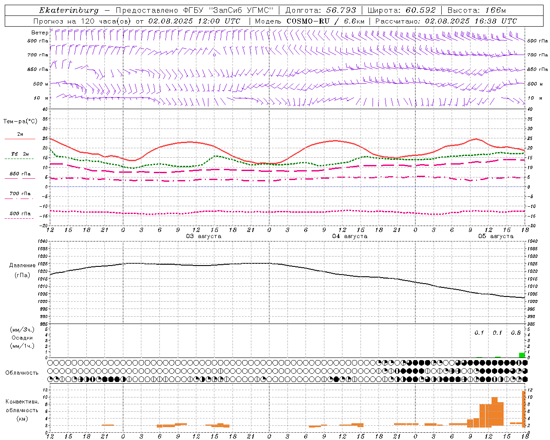Click the Ekaterinburg station title
This screenshot has width=550, height=440.
click(69, 10)
